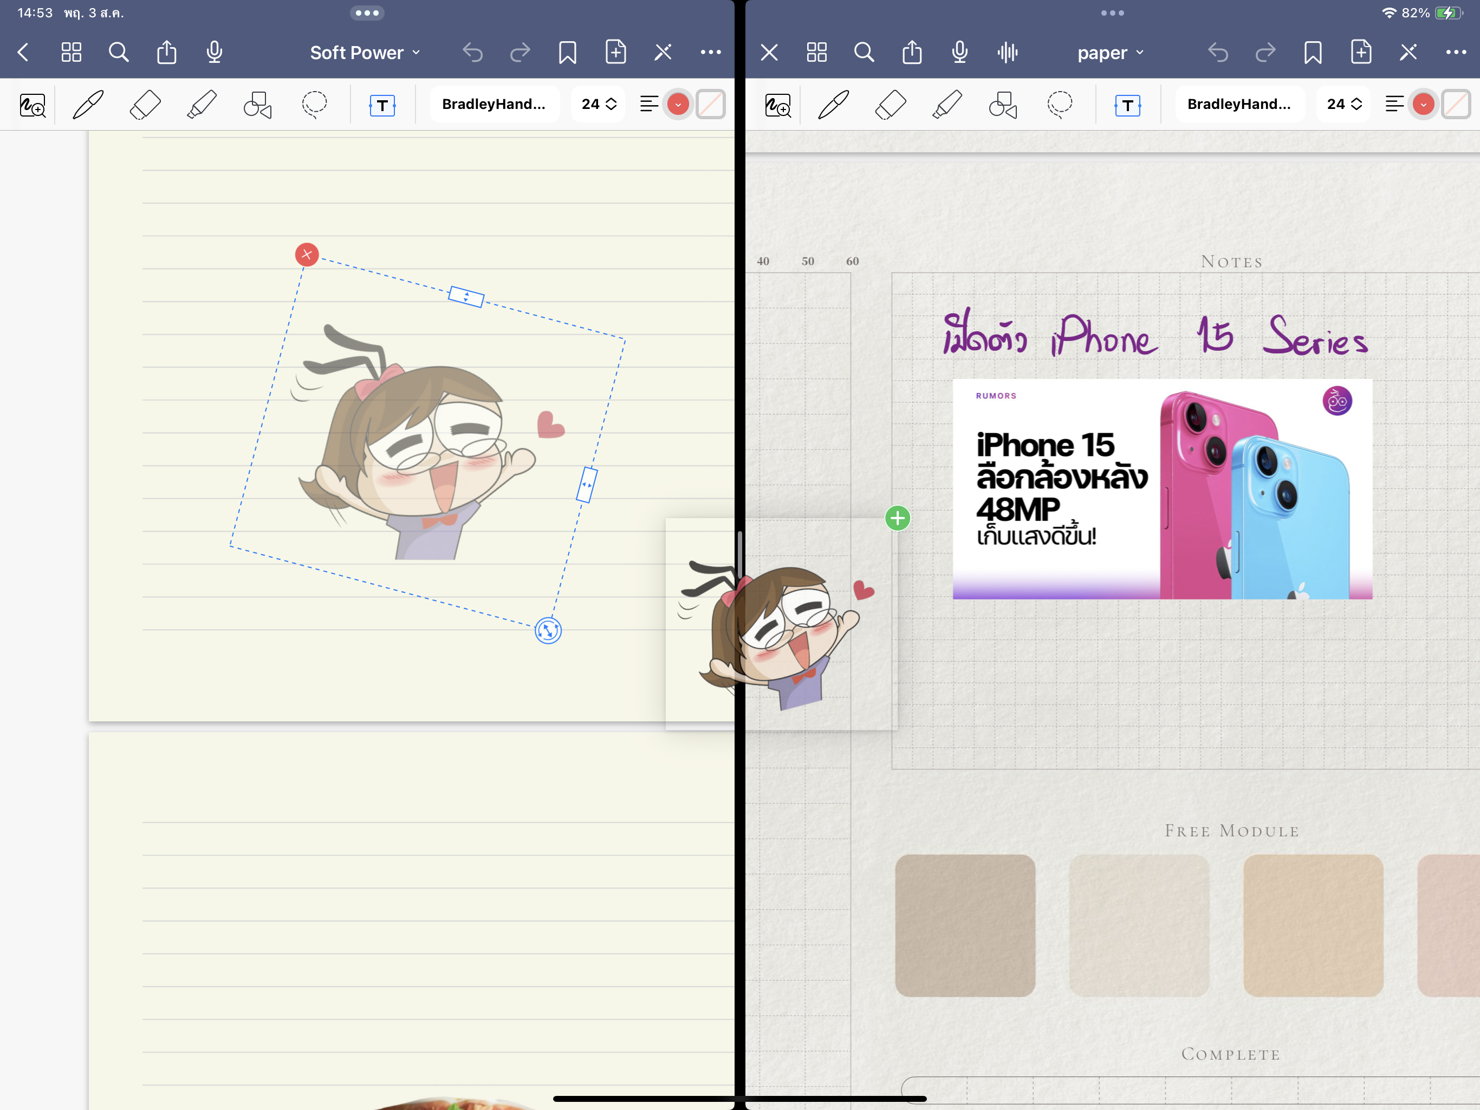Click the rotate handle on selected sticker

[x=548, y=630]
